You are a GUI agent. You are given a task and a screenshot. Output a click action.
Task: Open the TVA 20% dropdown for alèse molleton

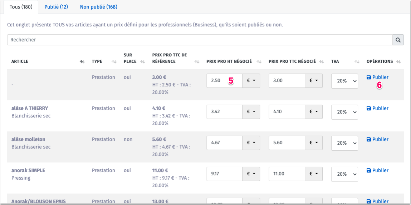tap(344, 143)
